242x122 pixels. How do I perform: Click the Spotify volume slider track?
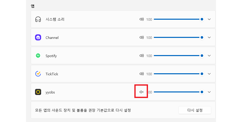coord(176,56)
